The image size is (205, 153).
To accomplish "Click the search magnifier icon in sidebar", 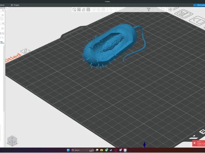I will coord(3,38).
